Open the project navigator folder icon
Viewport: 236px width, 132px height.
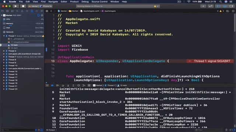tap(3, 11)
